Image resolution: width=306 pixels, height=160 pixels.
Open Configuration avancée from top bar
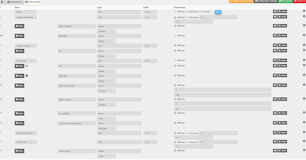[x=266, y=1]
